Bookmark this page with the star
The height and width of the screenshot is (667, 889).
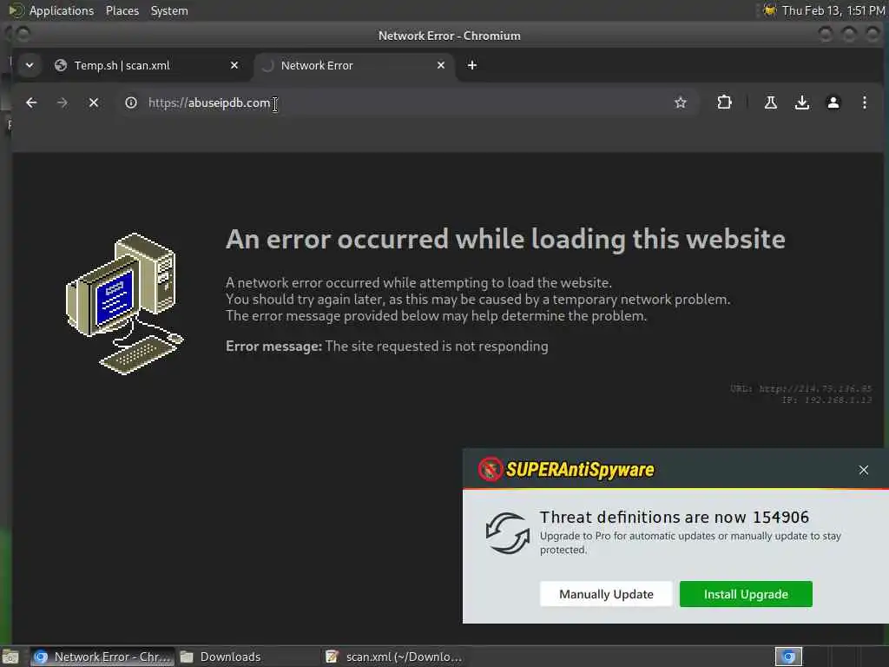[x=681, y=102]
